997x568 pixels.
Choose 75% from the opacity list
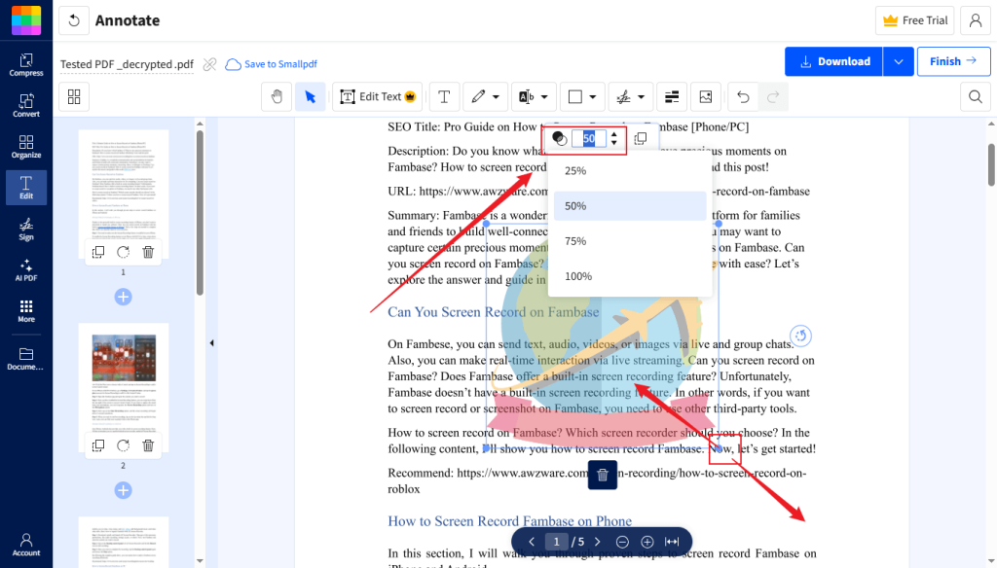click(x=576, y=240)
